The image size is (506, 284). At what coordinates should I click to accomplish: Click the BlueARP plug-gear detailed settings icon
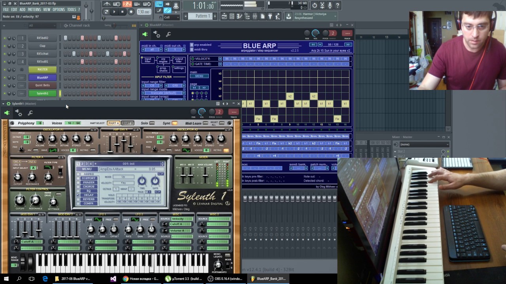click(157, 34)
